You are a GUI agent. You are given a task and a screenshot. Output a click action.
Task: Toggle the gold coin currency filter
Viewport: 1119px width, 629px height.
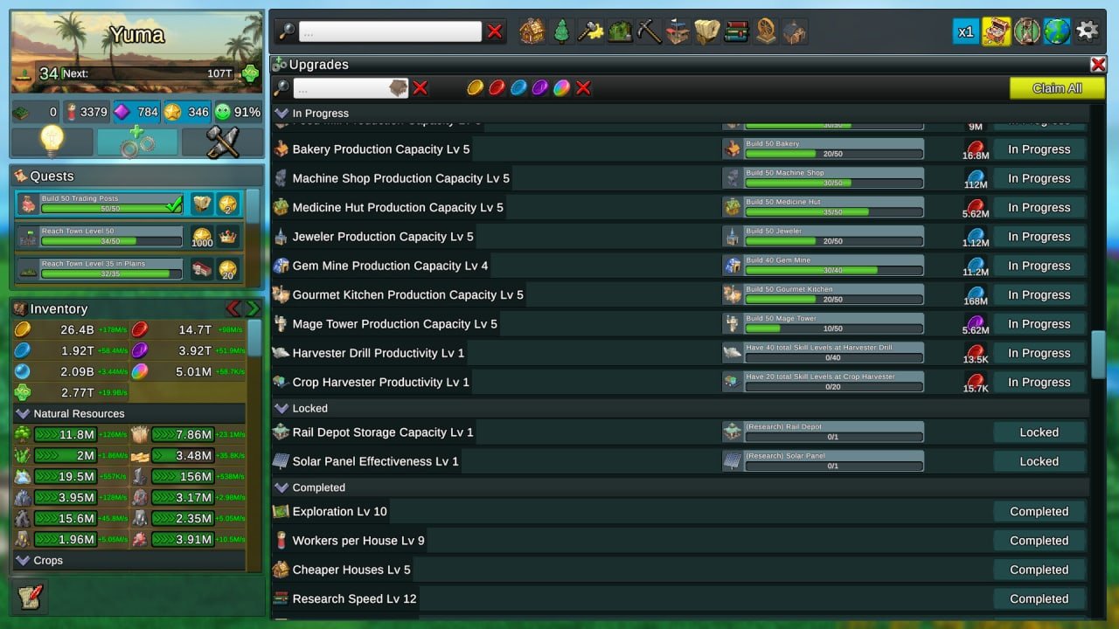tap(475, 87)
